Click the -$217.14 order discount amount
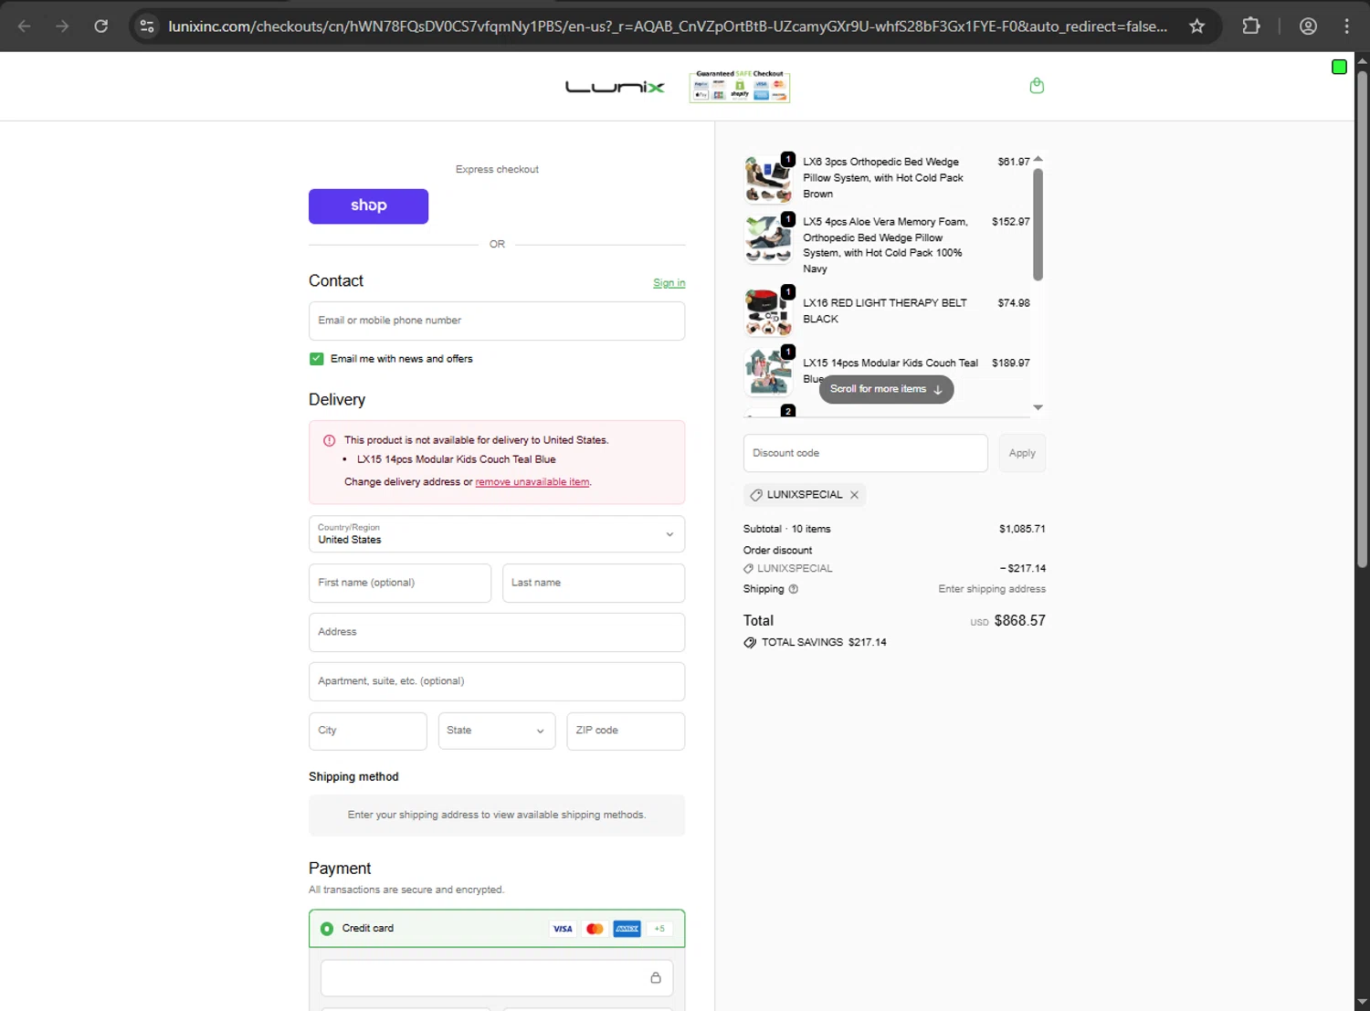The height and width of the screenshot is (1011, 1370). pos(1022,568)
